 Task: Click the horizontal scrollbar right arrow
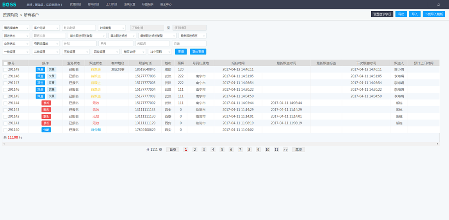point(438,144)
